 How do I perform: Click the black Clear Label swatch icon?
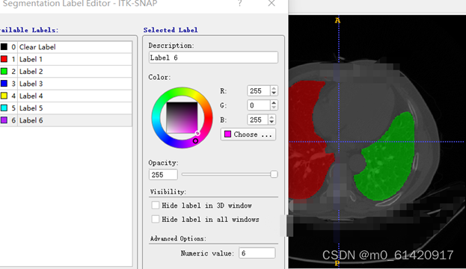4,46
